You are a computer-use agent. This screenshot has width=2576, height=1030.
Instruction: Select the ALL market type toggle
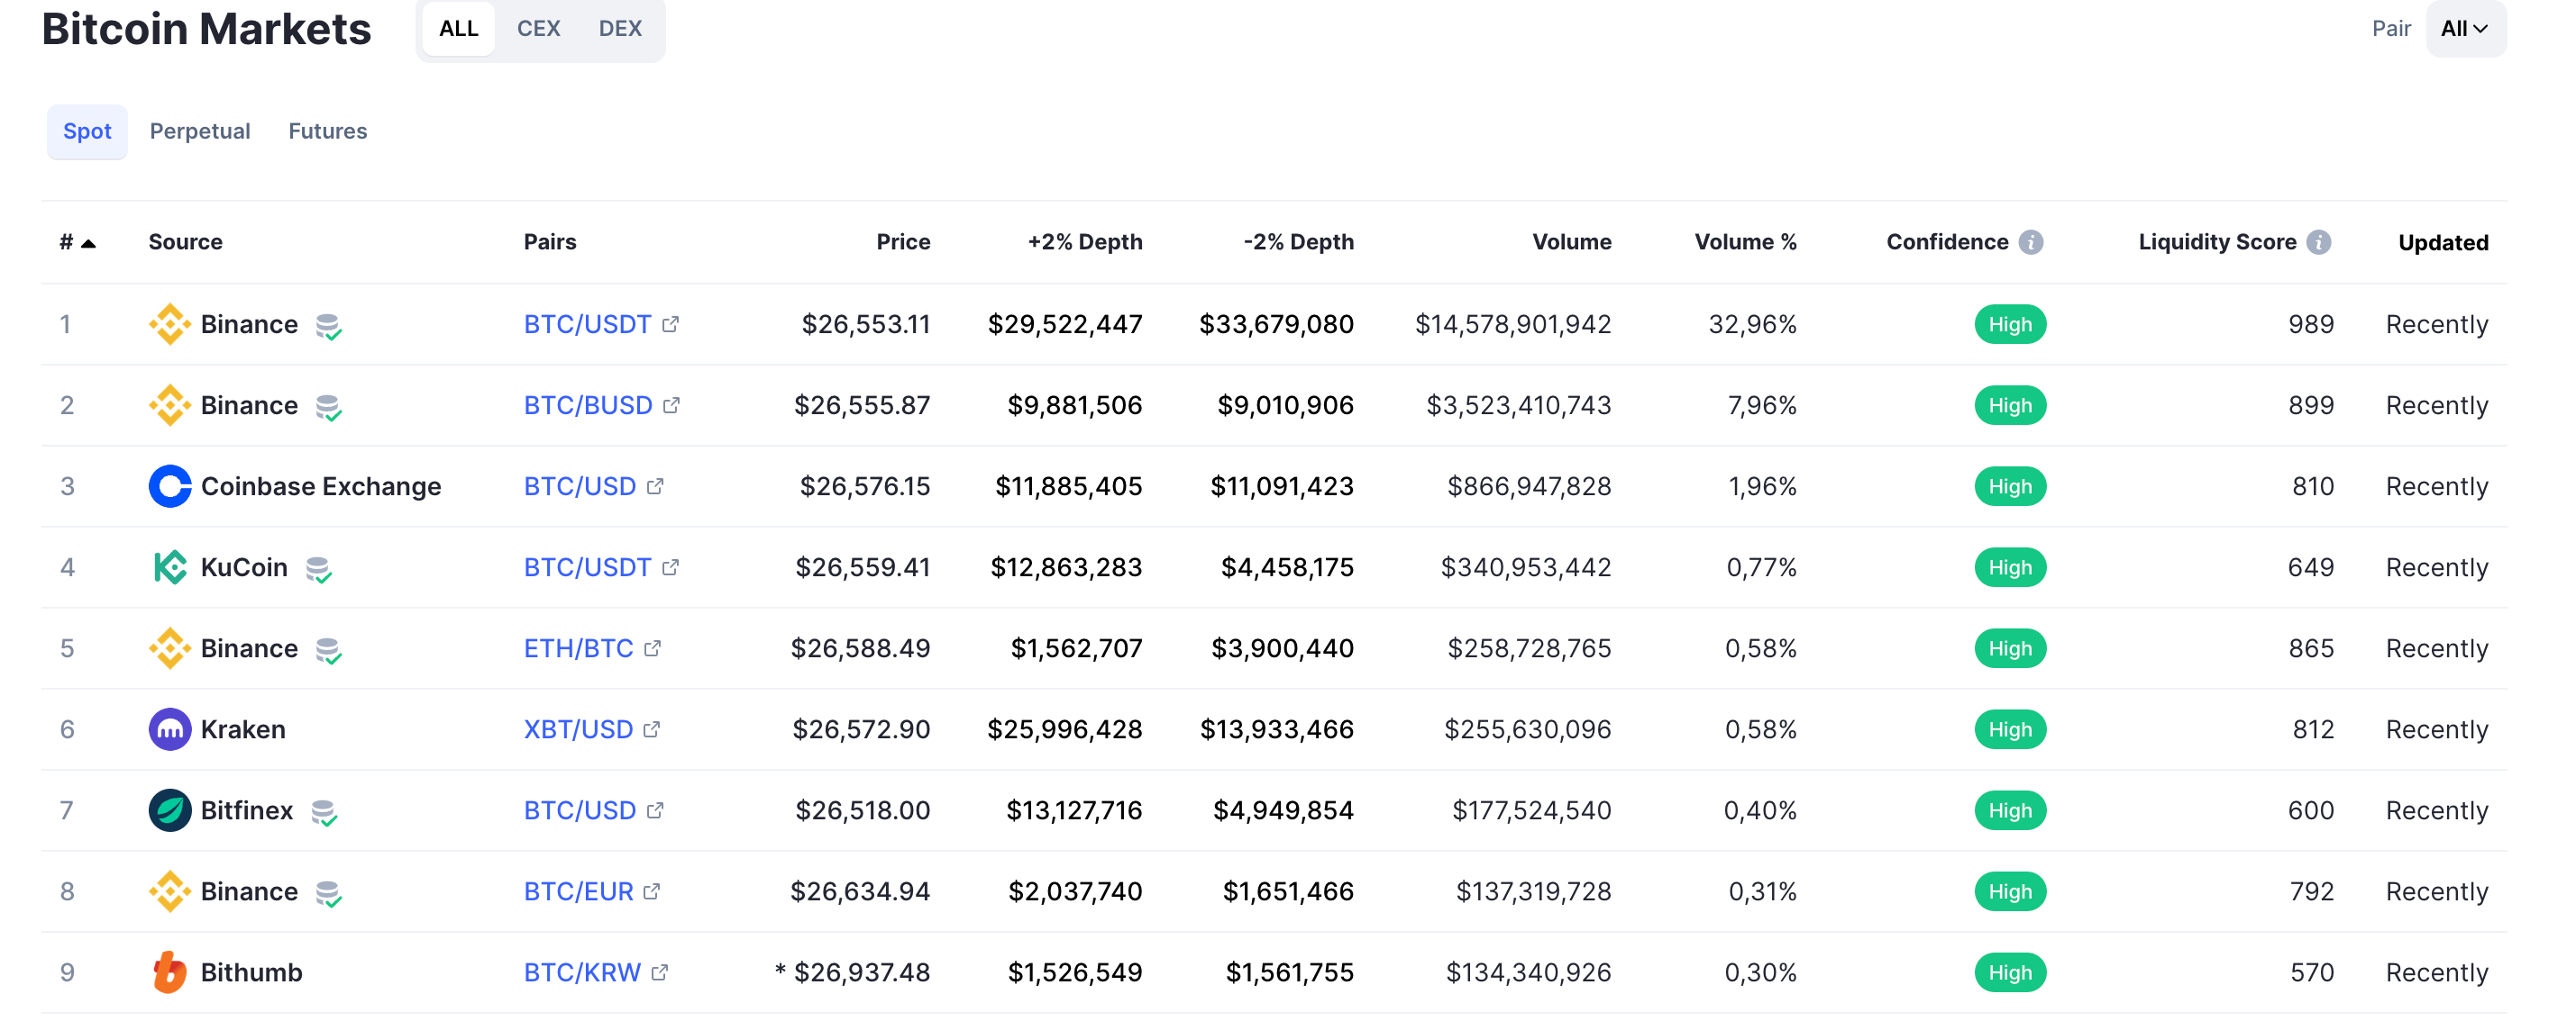459,29
